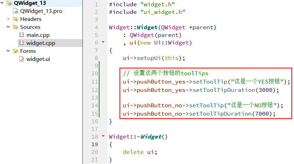Click 'new Ui::Widget' on line 6
The image size is (294, 164).
[165, 43]
